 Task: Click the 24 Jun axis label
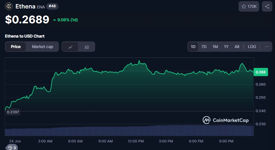pyautogui.click(x=15, y=141)
